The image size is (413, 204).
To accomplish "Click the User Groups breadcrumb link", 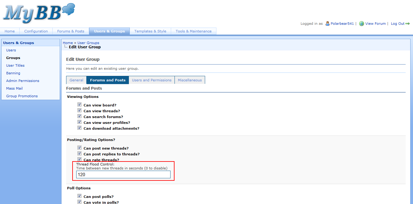I will pos(88,43).
